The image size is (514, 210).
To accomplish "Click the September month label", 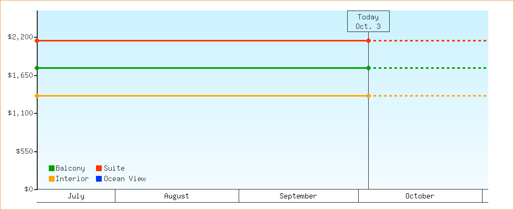I will click(298, 196).
